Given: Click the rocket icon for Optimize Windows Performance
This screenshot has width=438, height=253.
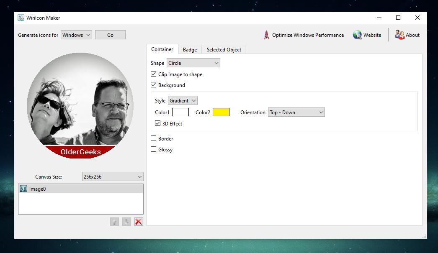Looking at the screenshot, I should click(x=266, y=35).
